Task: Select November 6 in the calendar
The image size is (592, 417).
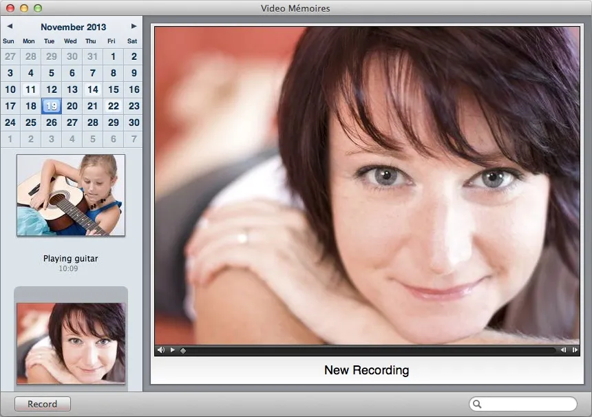Action: pyautogui.click(x=72, y=73)
